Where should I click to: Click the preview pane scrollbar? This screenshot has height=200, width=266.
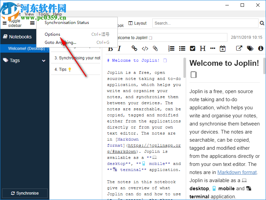tap(264, 66)
